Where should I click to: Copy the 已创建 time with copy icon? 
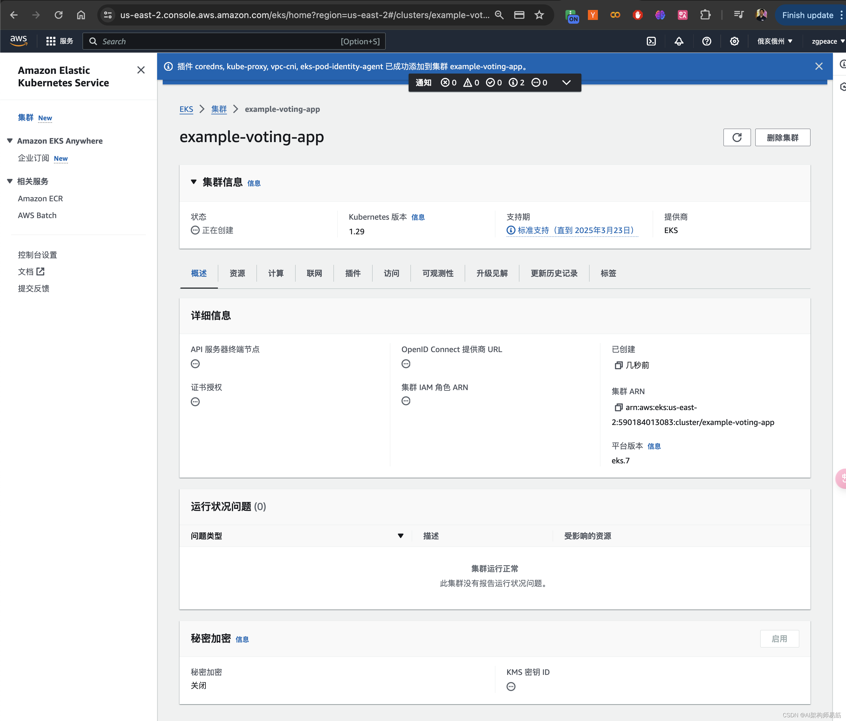click(x=618, y=365)
